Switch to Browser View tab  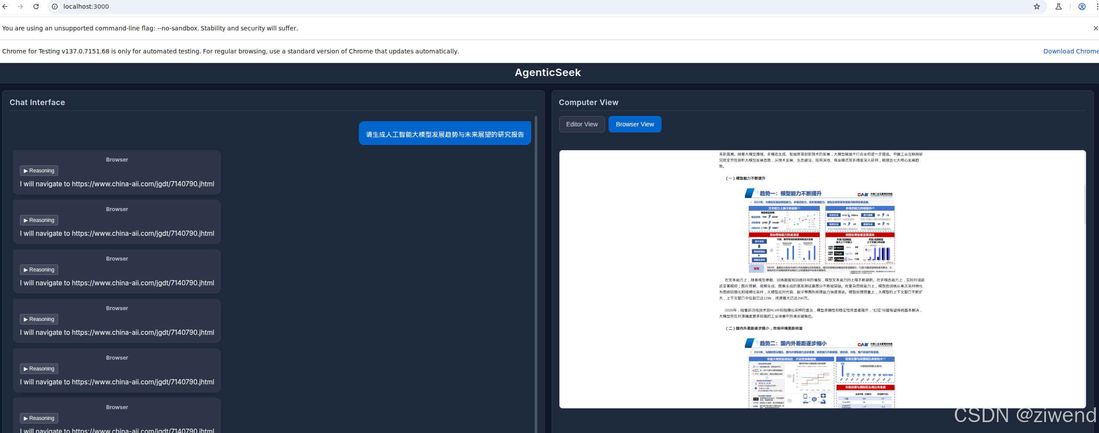pos(635,124)
